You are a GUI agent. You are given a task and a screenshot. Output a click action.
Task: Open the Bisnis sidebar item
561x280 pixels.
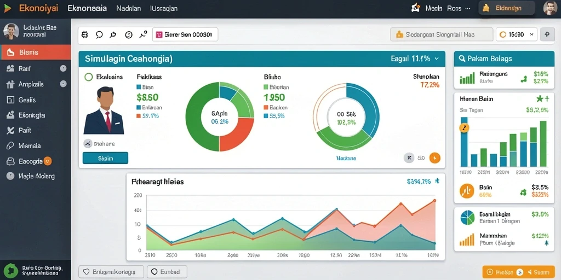(x=36, y=52)
